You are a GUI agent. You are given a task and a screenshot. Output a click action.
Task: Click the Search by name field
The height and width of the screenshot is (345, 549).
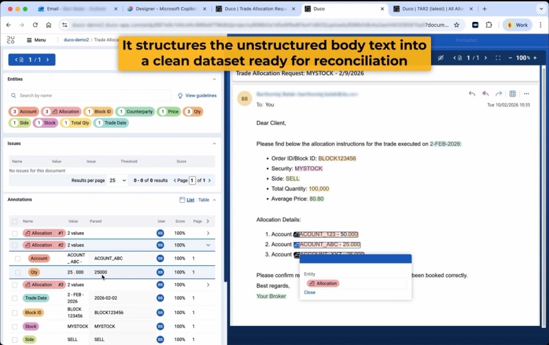pos(90,96)
